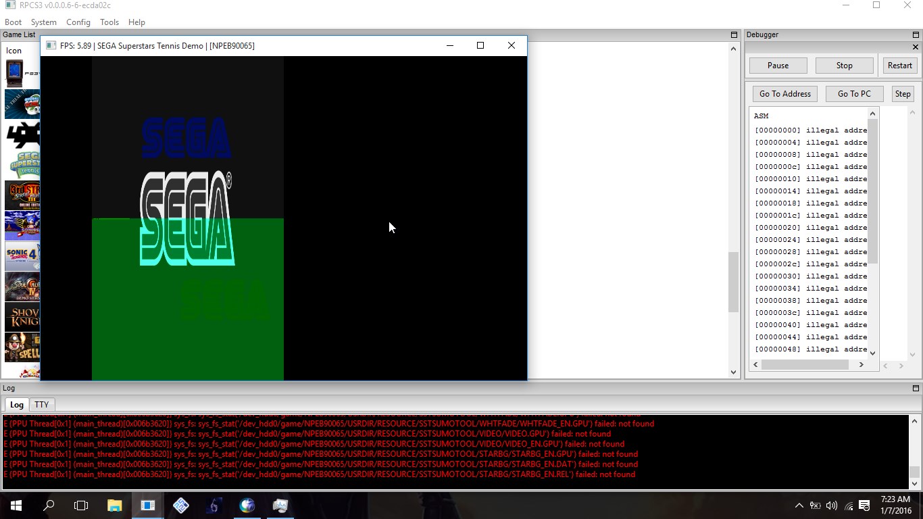The image size is (923, 519).
Task: Select the Shovel Knight game icon
Action: [22, 317]
